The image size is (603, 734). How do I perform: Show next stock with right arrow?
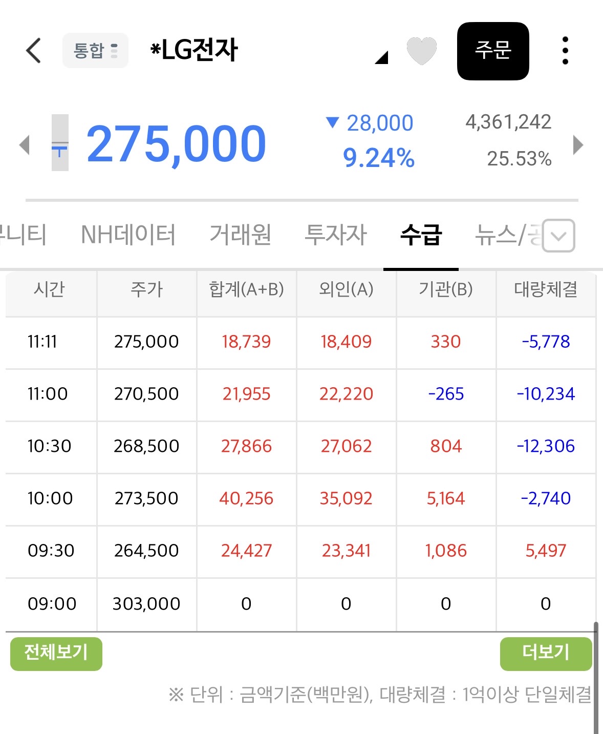(578, 144)
